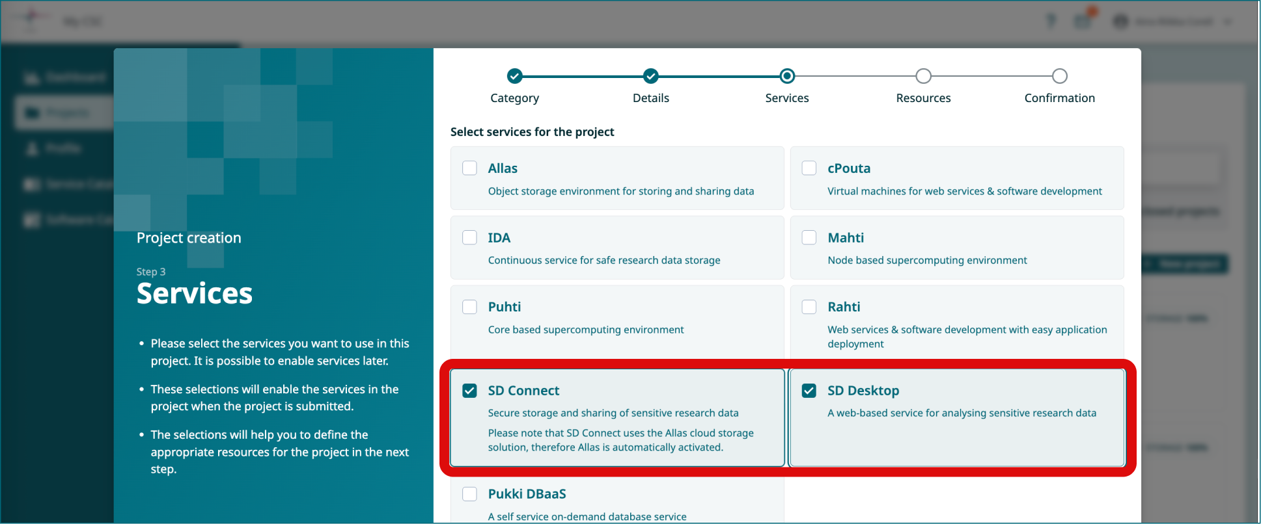Enable the cPouta service checkbox
This screenshot has width=1261, height=524.
point(809,168)
